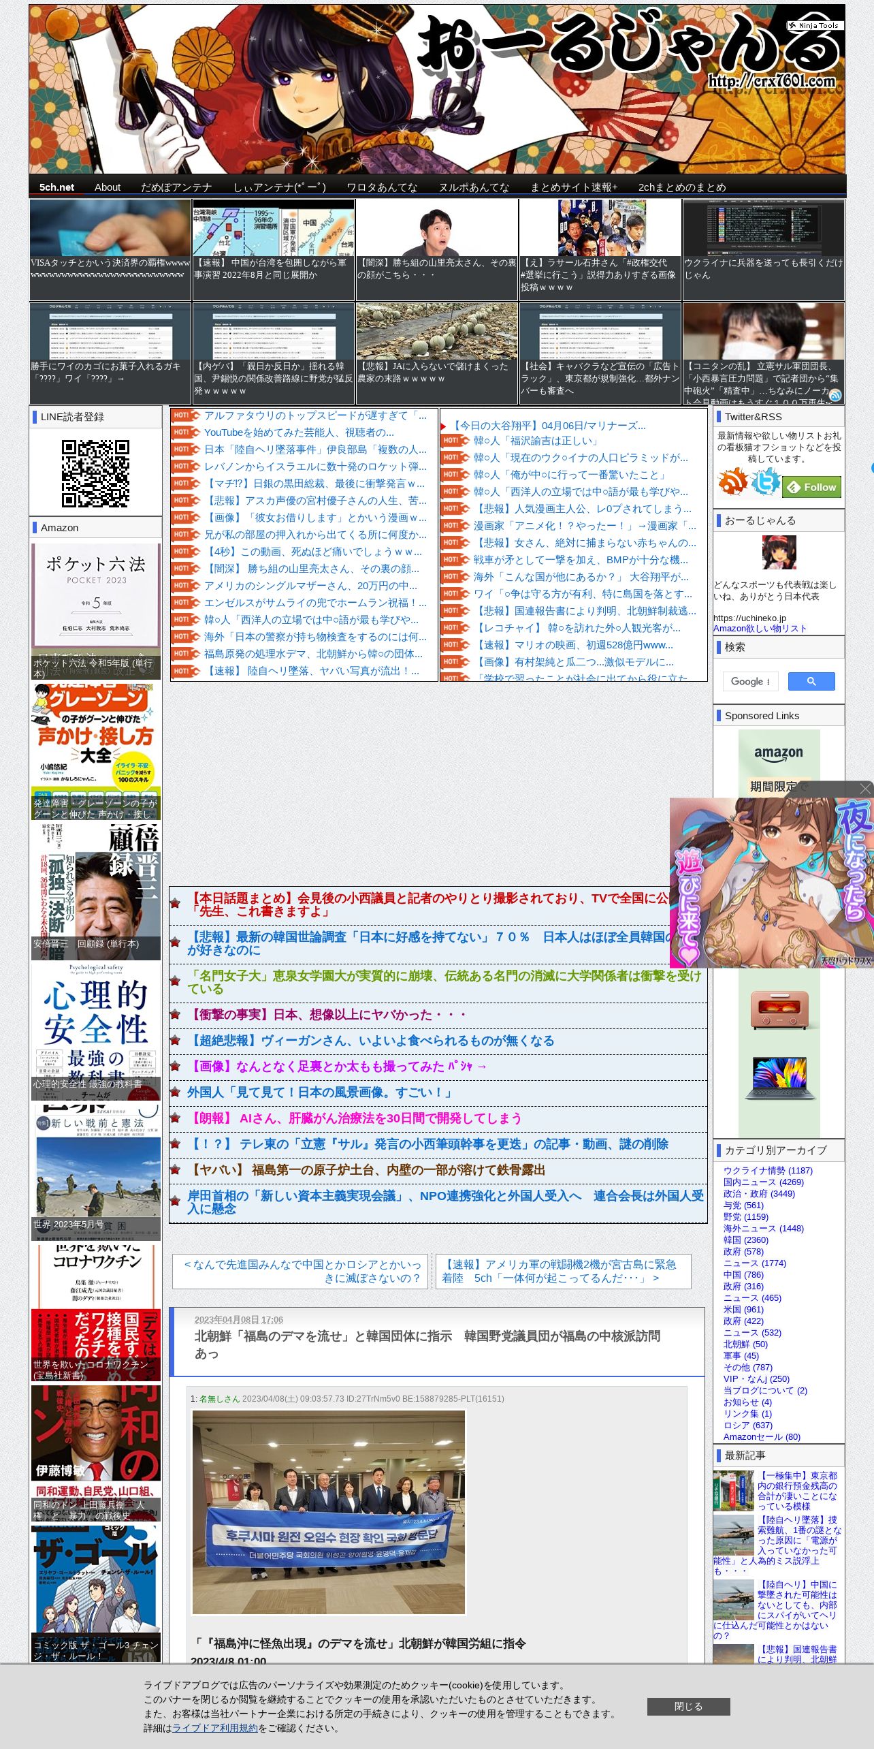This screenshot has width=874, height=1749.
Task: Click HOT icon beside アルファタウリ headline
Action: tap(185, 415)
